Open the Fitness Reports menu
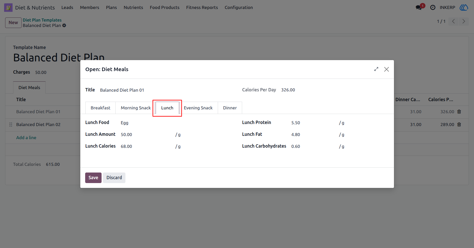Screen dimensions: 474x248 click(x=202, y=7)
